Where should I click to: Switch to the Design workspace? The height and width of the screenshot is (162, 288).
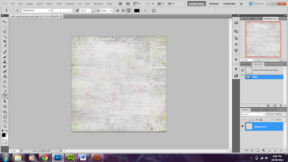[x=214, y=4]
